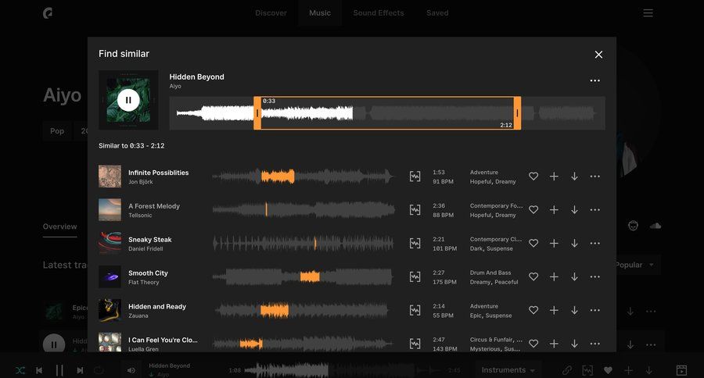Open the Discover tab

(x=271, y=13)
